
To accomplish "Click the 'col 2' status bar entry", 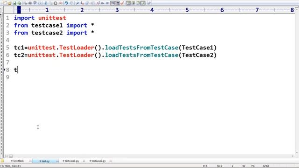I will (x=219, y=166).
